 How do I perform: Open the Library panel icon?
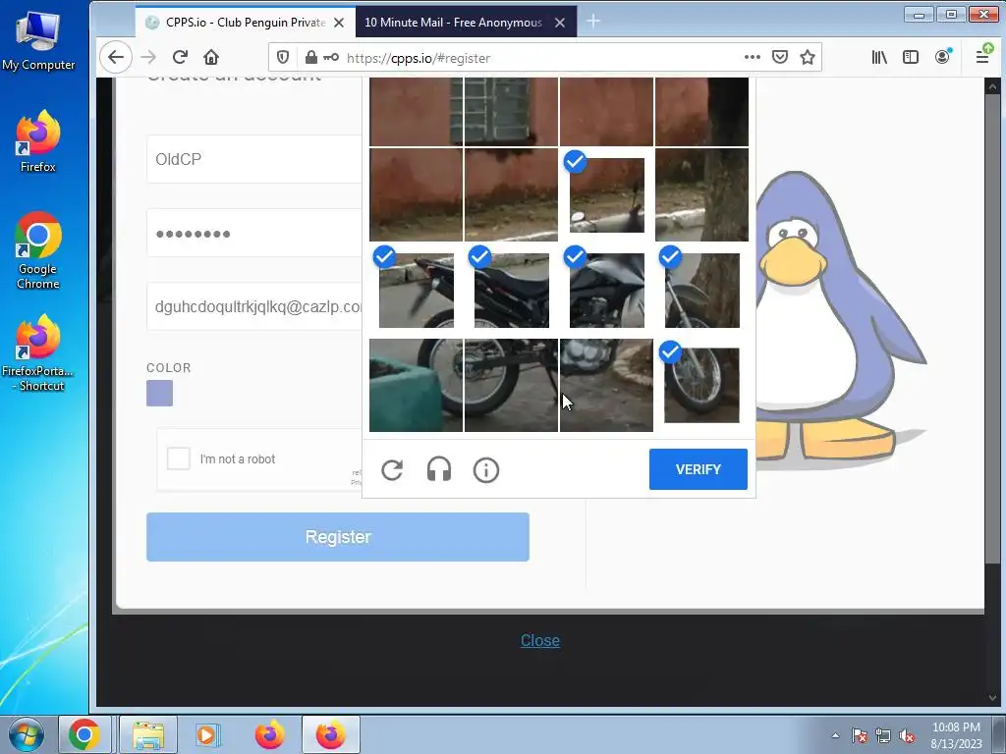coord(879,58)
